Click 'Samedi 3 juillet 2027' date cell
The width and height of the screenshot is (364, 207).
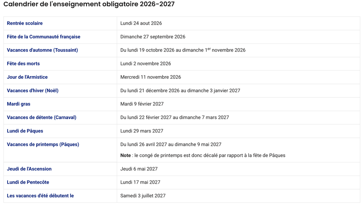(x=143, y=196)
